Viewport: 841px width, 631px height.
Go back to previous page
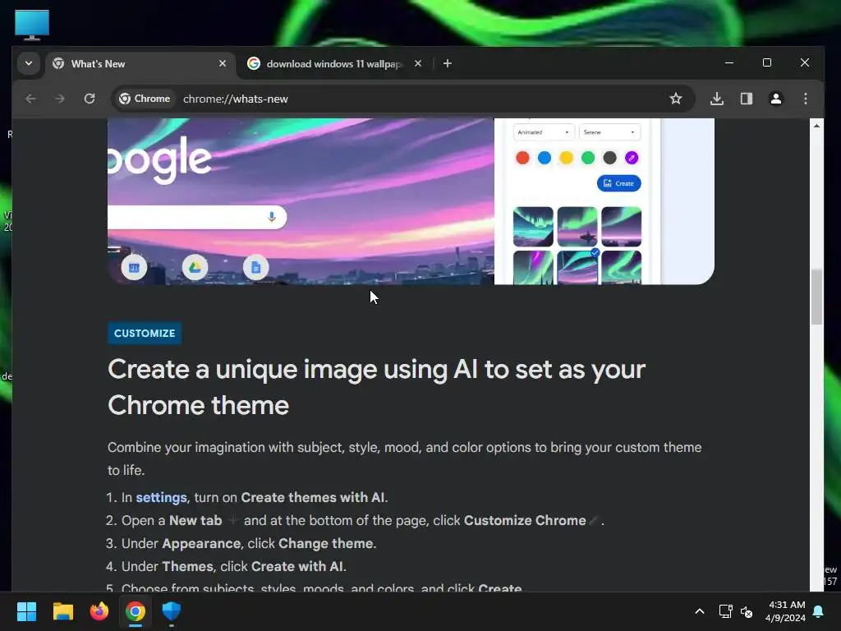click(x=30, y=99)
